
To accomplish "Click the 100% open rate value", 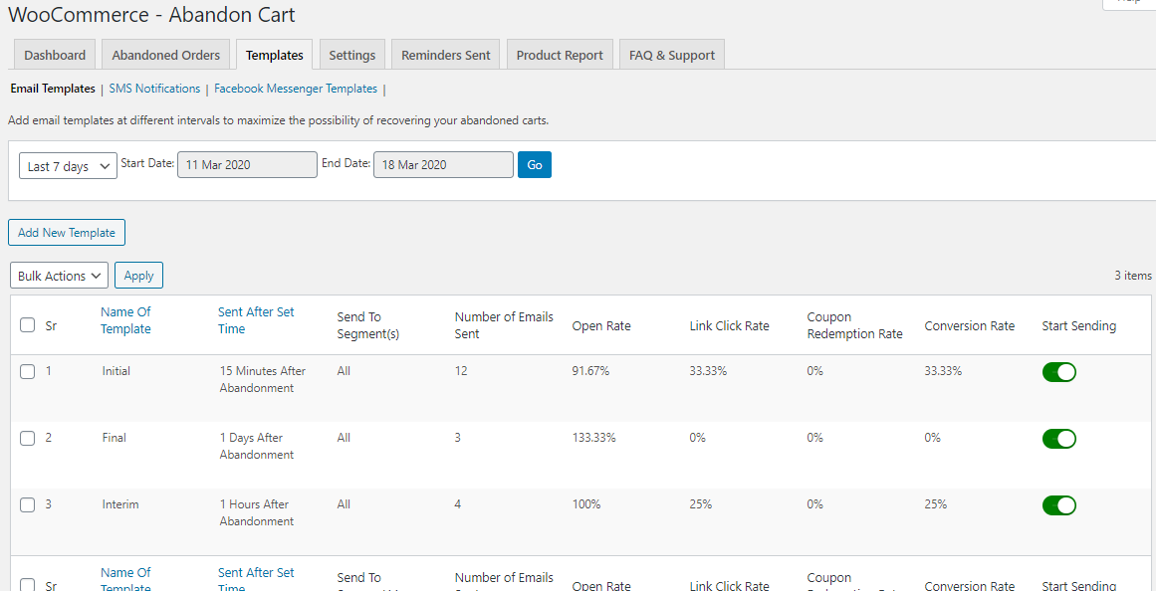I will [586, 504].
